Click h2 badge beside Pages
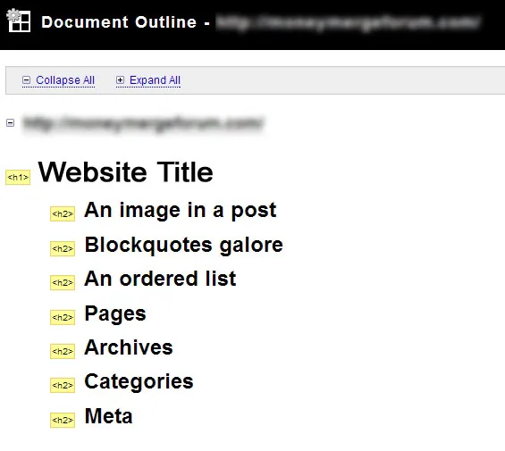The image size is (505, 451). pos(63,317)
